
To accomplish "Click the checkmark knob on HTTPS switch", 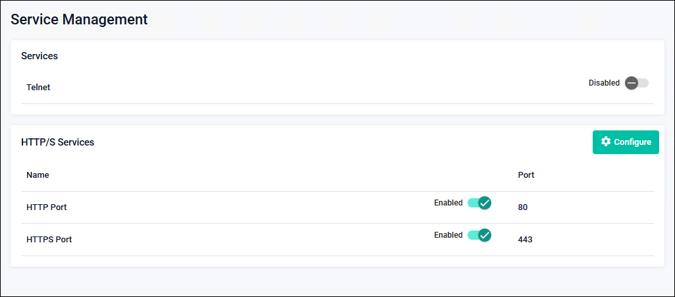I will (x=485, y=235).
